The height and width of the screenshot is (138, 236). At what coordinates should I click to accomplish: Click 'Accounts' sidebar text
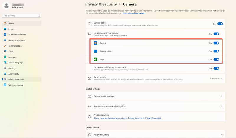tap(12, 57)
